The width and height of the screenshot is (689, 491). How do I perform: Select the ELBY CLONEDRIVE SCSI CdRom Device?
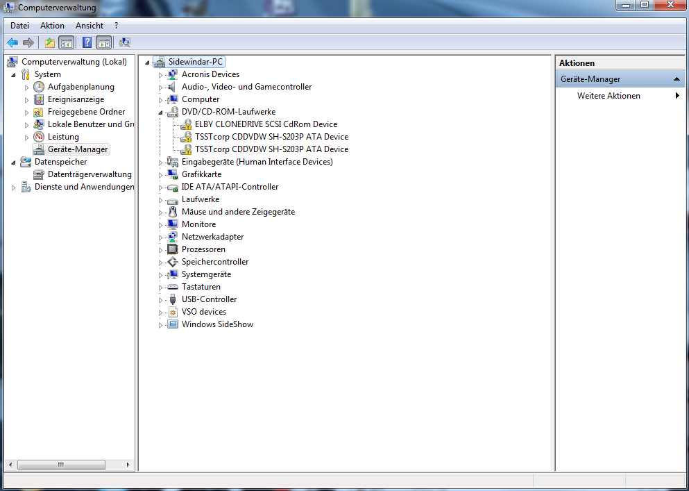coord(266,124)
